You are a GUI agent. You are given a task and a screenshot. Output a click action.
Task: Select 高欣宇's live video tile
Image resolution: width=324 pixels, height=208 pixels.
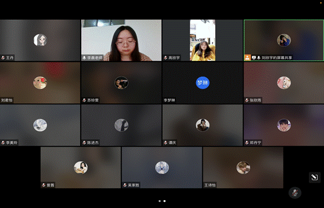(202, 41)
